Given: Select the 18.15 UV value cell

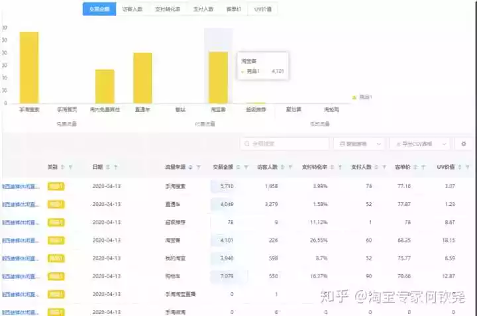Looking at the screenshot, I should [449, 240].
